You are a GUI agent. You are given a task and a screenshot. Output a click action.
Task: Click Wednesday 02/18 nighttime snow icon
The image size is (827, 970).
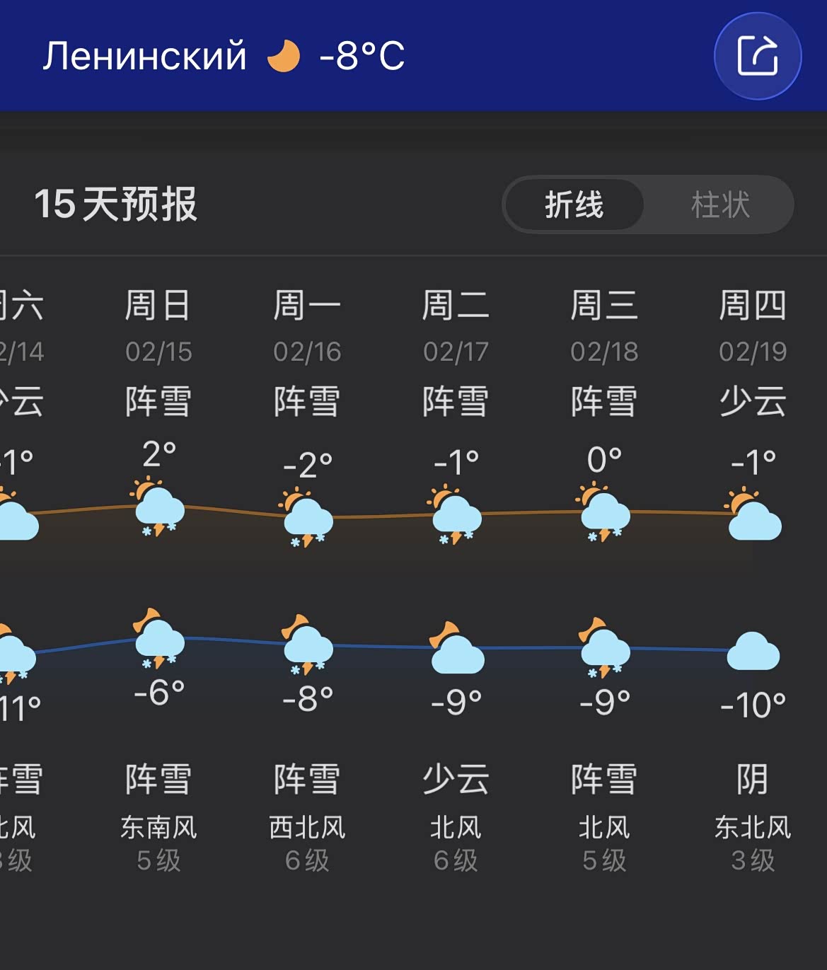603,647
